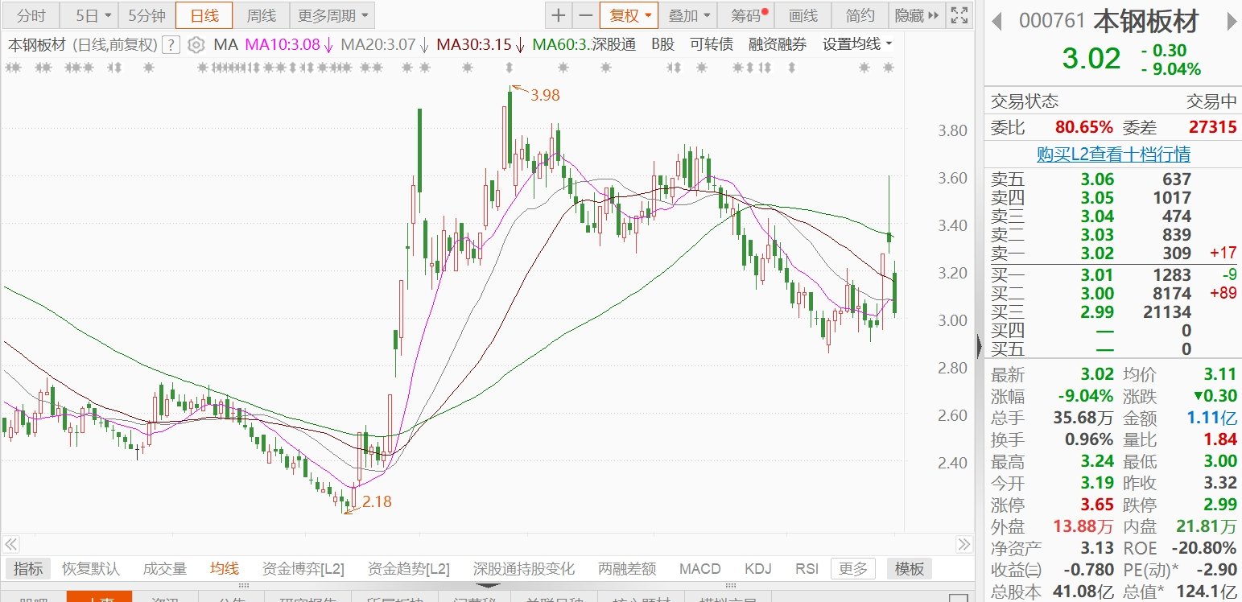Open the 融资融券 tag

(777, 45)
